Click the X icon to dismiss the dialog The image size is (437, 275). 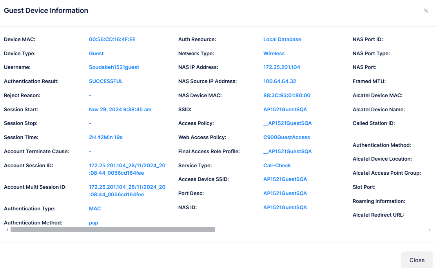[x=426, y=11]
